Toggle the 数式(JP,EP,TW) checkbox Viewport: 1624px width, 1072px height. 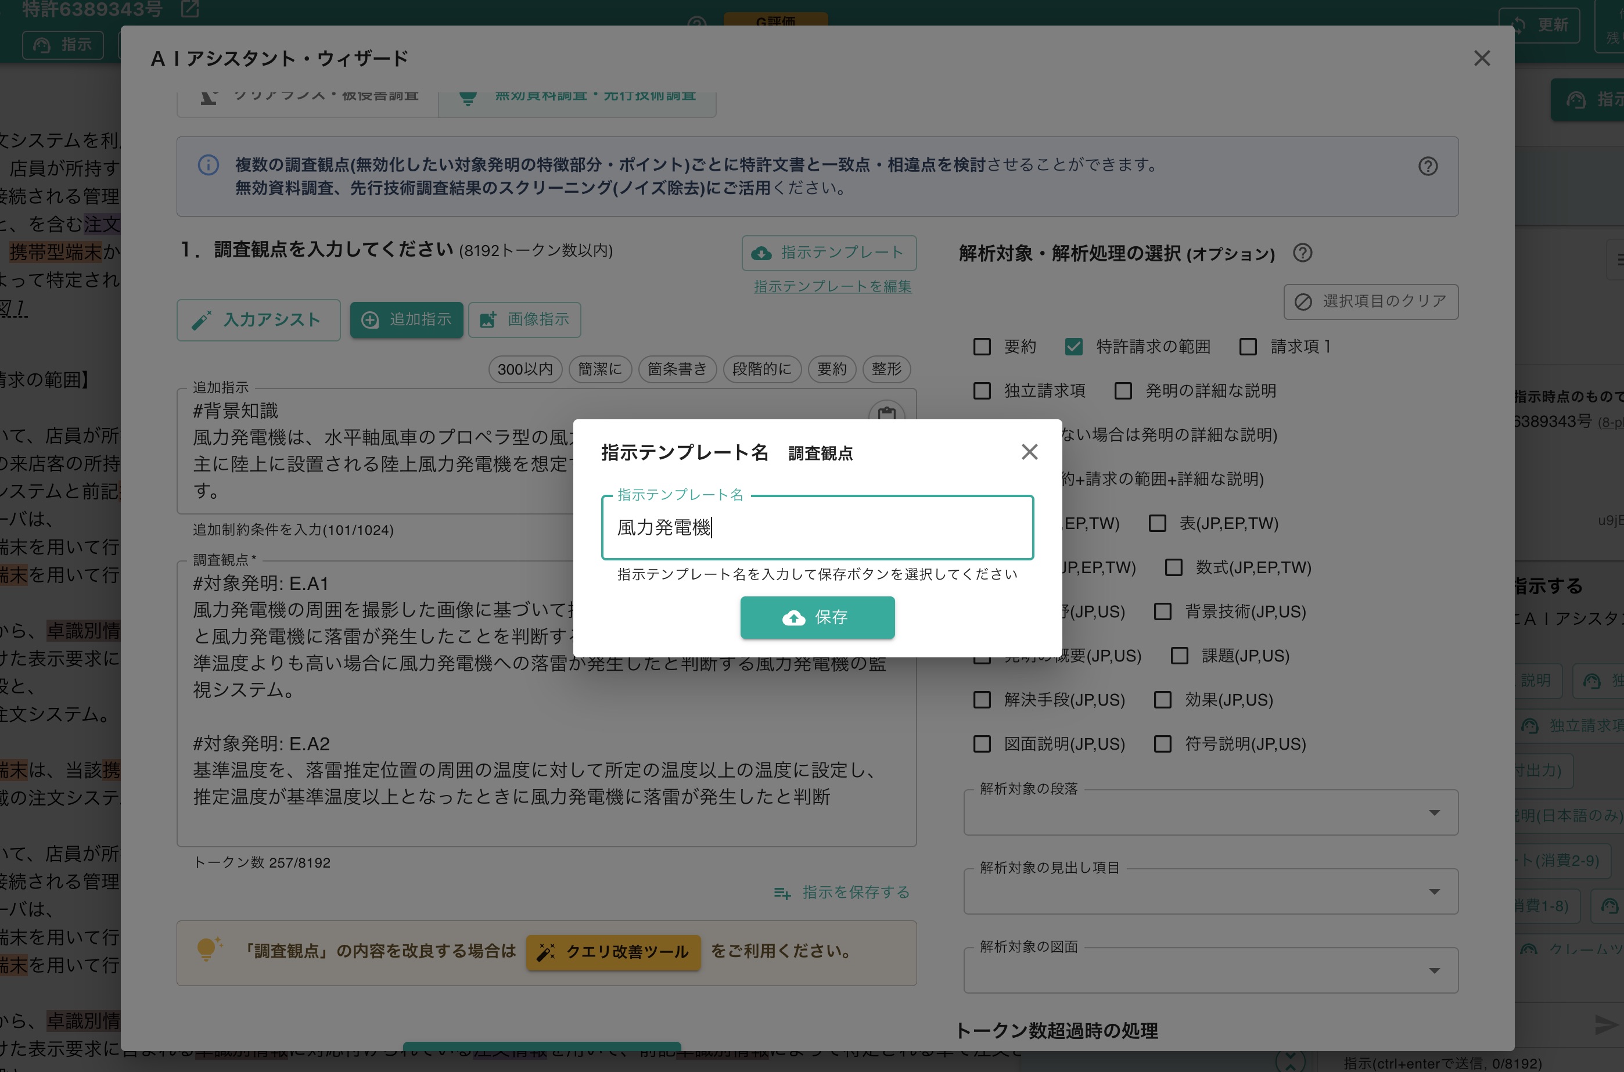pyautogui.click(x=1173, y=567)
